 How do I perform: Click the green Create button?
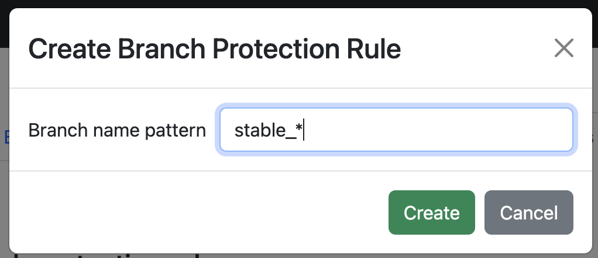coord(431,212)
